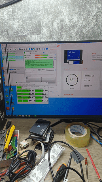
Task: Click the scrollbar of the green status text box
Action: coord(53,64)
